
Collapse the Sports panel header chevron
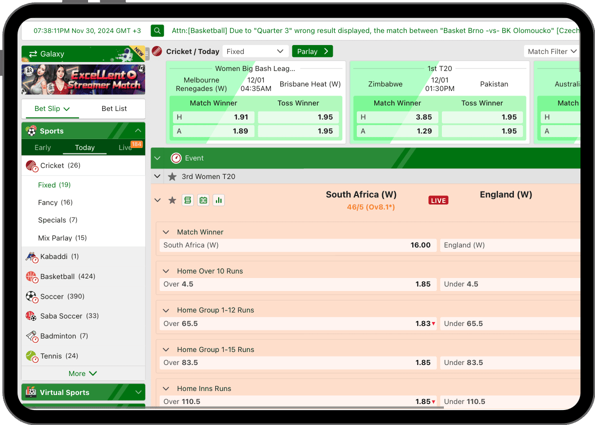[x=138, y=131]
